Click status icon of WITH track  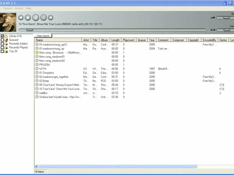click(x=37, y=69)
